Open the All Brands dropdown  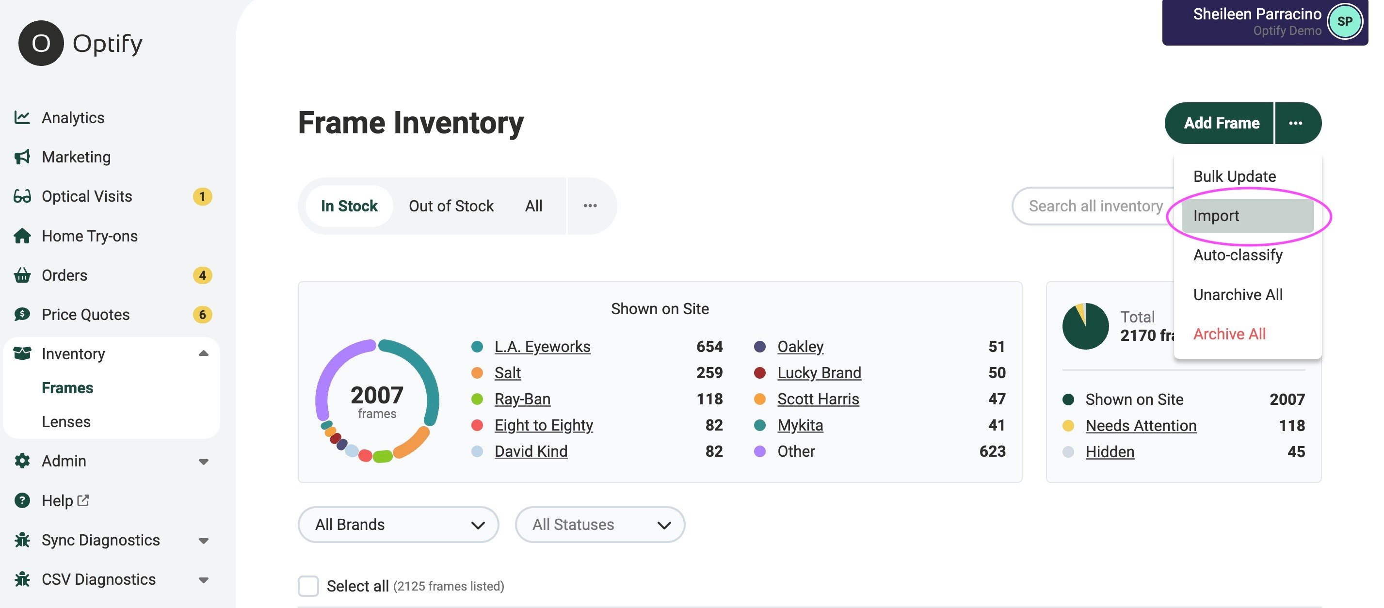398,525
